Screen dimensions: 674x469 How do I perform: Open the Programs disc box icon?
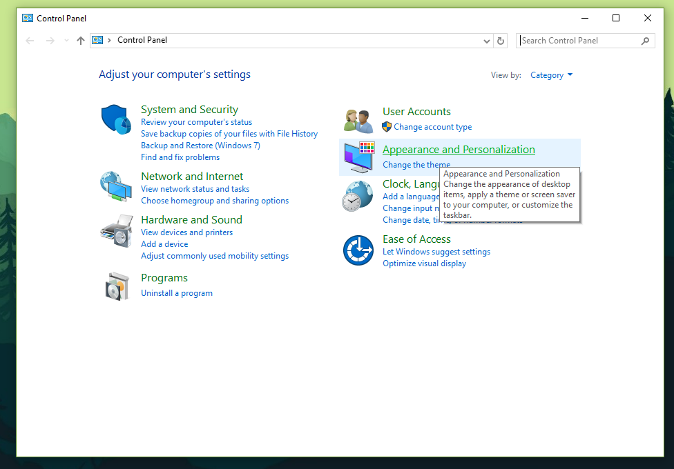coord(117,286)
